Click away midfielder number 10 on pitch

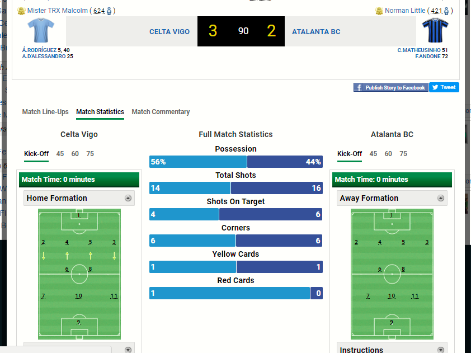pos(392,296)
